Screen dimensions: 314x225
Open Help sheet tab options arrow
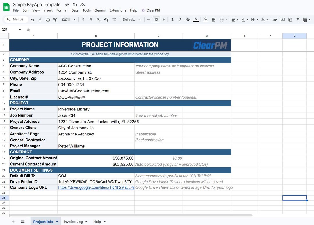tap(105, 222)
